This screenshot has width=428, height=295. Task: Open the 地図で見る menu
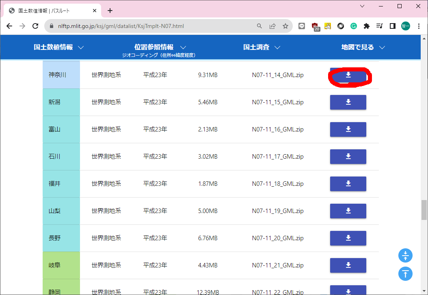point(363,47)
